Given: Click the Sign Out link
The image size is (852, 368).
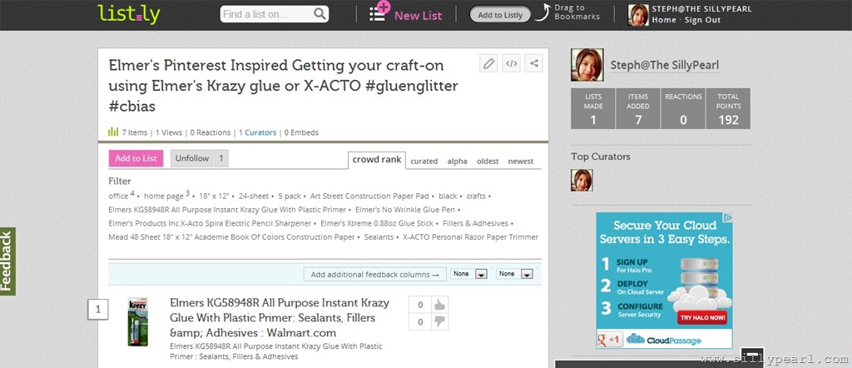Looking at the screenshot, I should click(702, 20).
